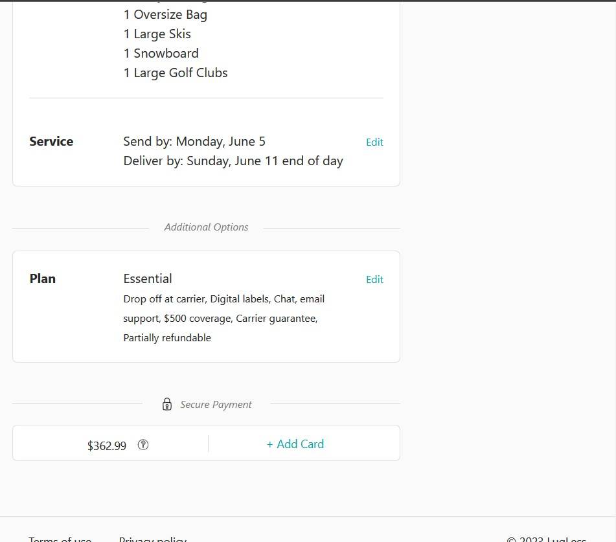The image size is (616, 542).
Task: Click + Add Card to enter payment
Action: click(295, 444)
